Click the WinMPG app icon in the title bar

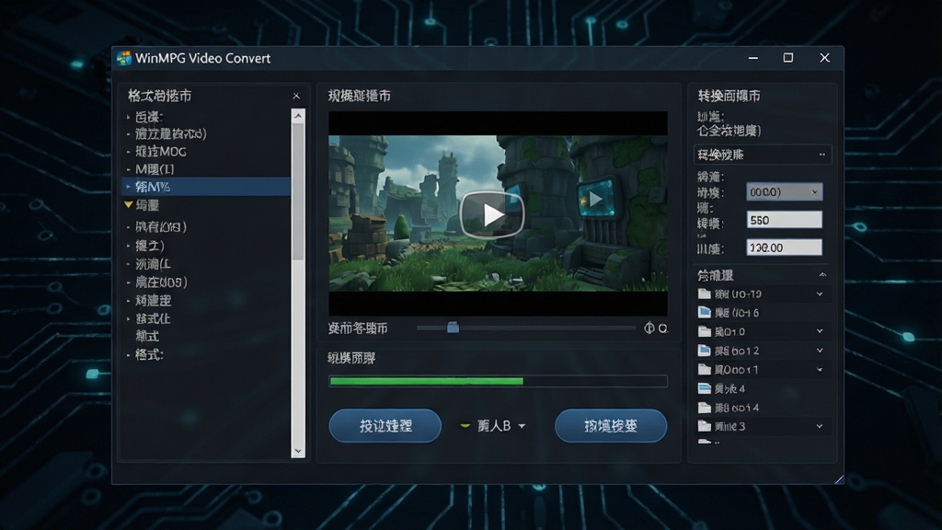pyautogui.click(x=124, y=58)
